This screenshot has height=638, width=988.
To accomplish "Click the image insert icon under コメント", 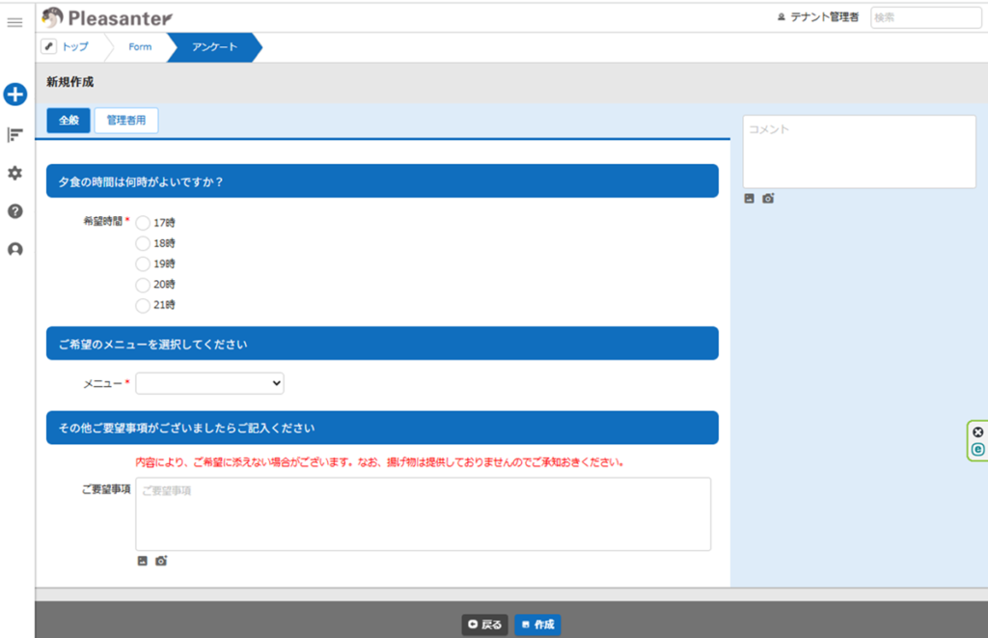I will 750,199.
